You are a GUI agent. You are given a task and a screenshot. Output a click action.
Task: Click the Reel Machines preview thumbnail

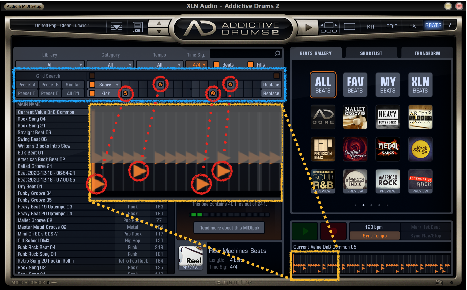[x=191, y=258]
